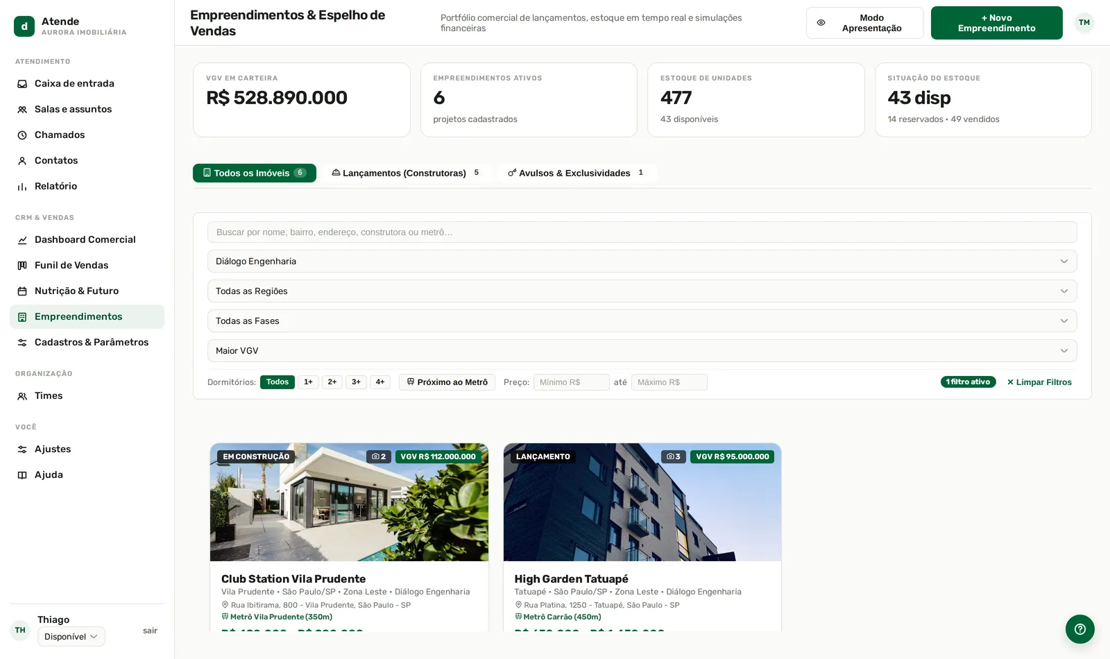The width and height of the screenshot is (1110, 659).
Task: Click the Times group icon
Action: coord(22,396)
